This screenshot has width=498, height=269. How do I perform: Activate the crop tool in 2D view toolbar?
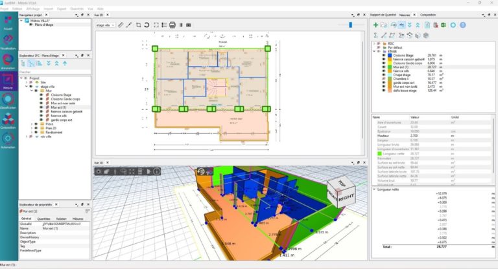(x=139, y=25)
